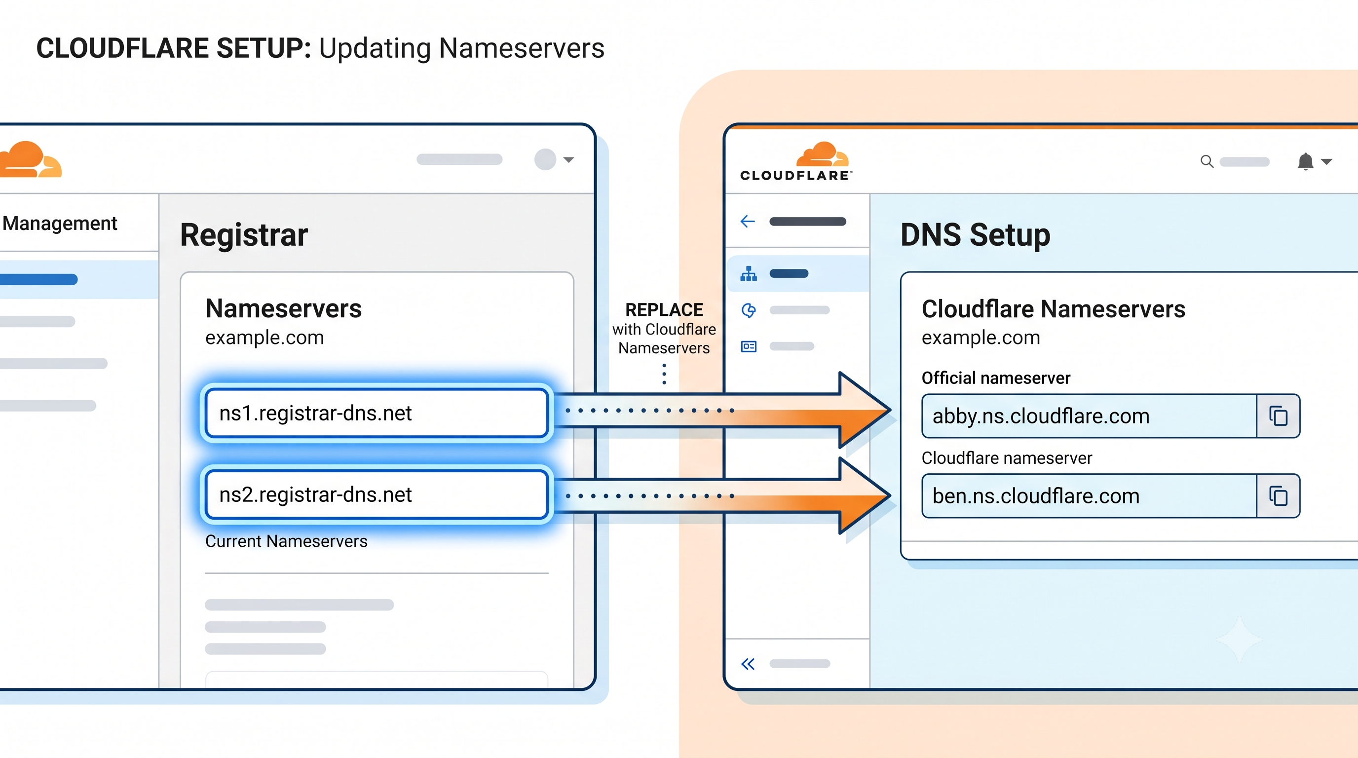
Task: Click example.com under Registrar Nameservers
Action: 264,338
